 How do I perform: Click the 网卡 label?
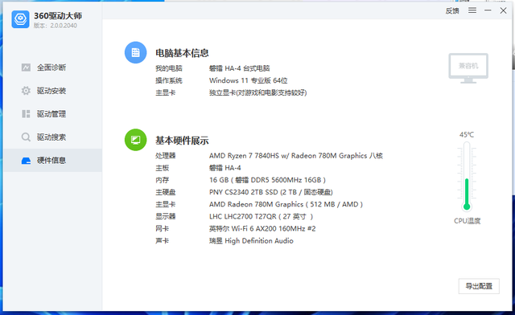163,228
